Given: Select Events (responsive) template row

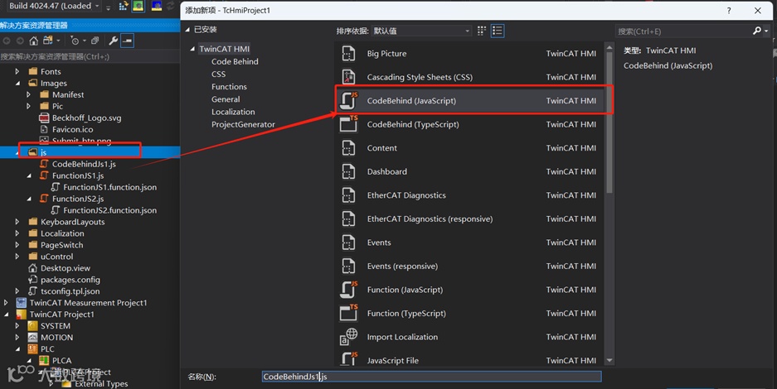Looking at the screenshot, I should (470, 266).
